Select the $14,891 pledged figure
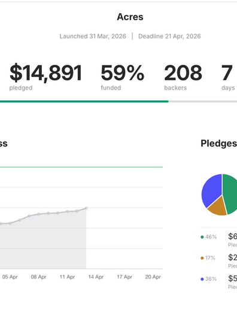Viewport: 237px width, 317px height. [x=46, y=73]
